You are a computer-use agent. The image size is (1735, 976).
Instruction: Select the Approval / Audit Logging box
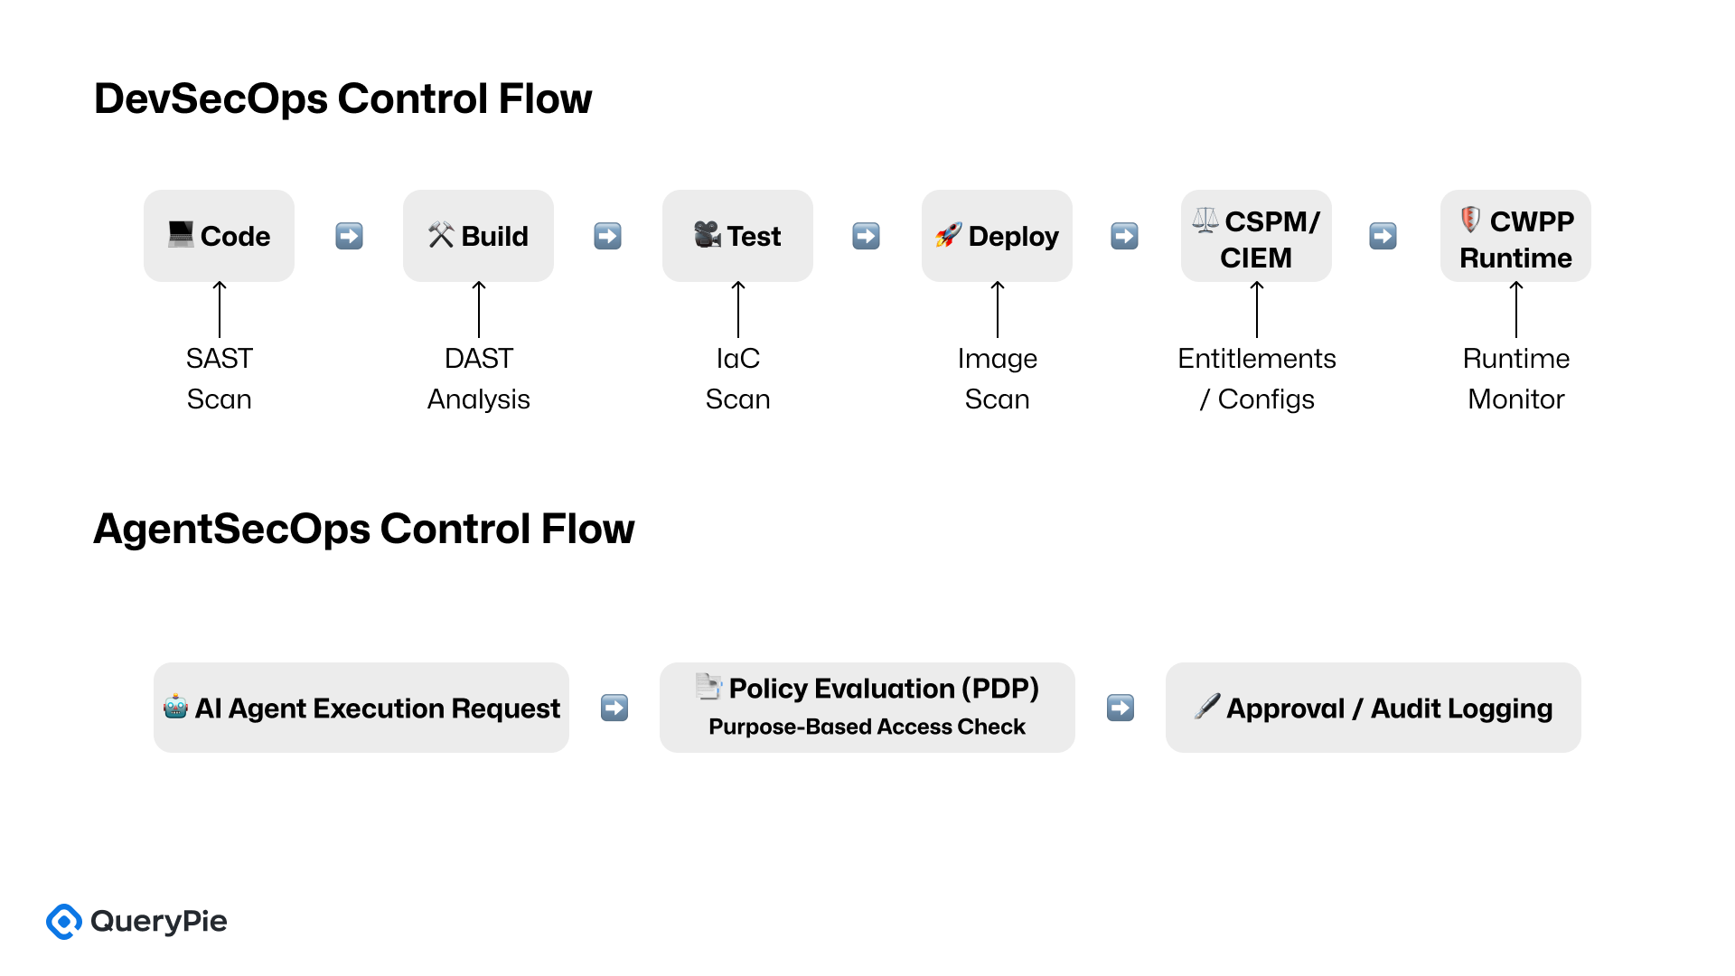pyautogui.click(x=1374, y=708)
